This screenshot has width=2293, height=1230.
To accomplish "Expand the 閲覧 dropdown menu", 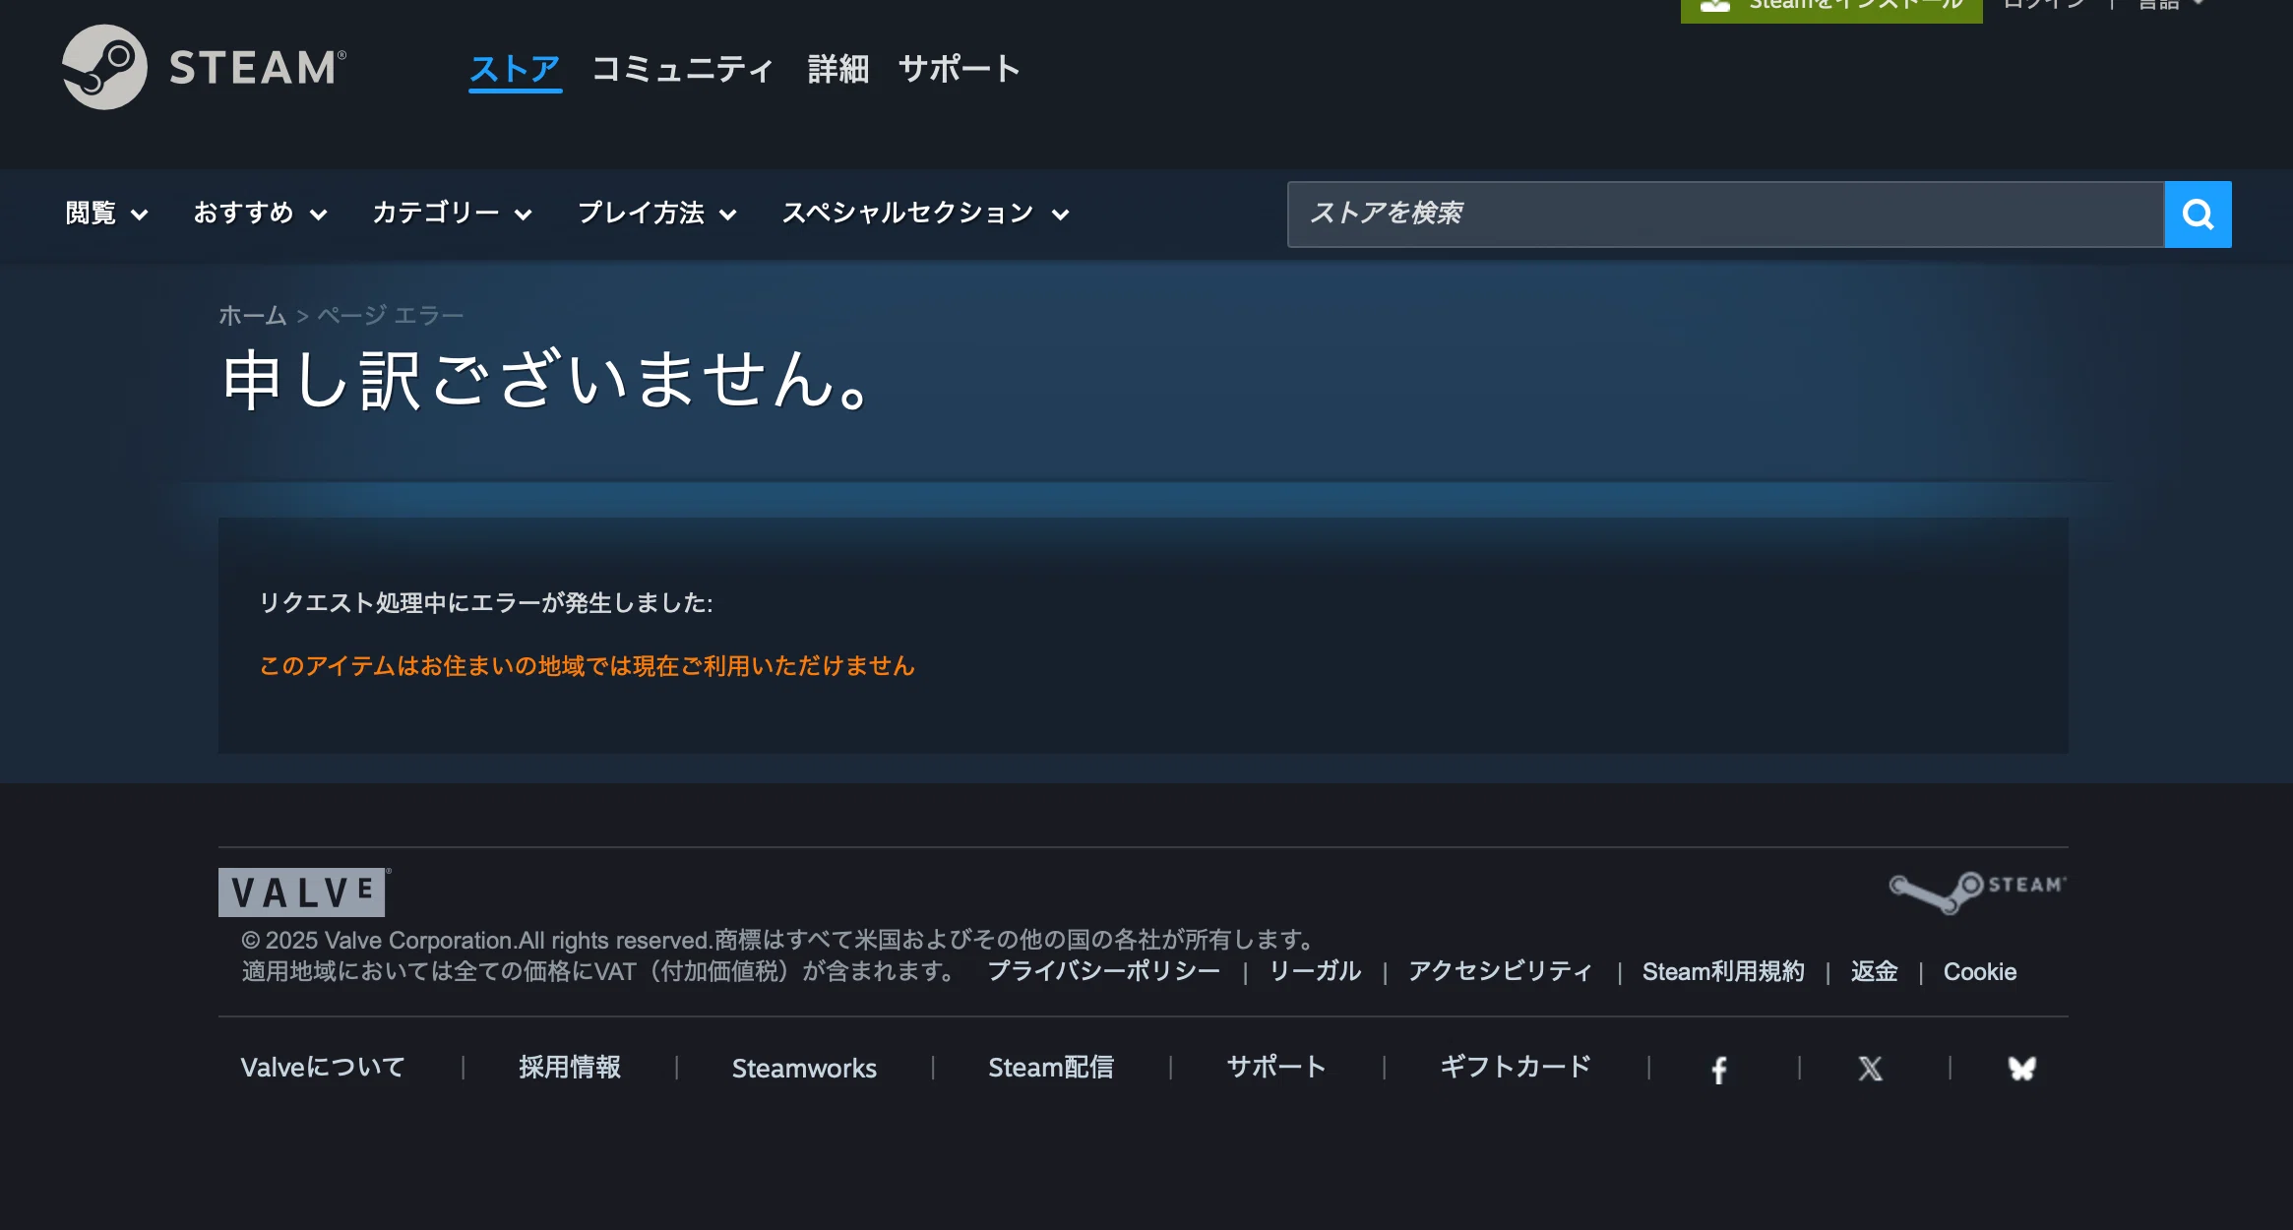I will pyautogui.click(x=107, y=214).
